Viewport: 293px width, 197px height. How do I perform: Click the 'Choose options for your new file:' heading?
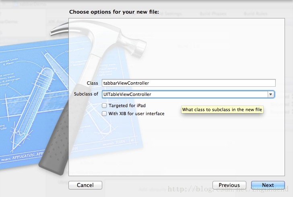(x=114, y=12)
